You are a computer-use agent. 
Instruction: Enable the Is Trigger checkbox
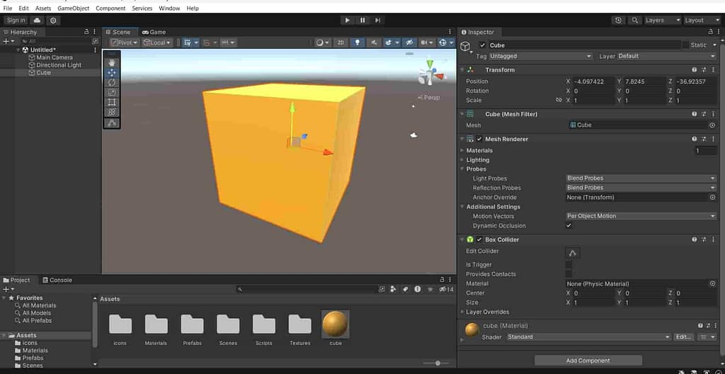[569, 264]
